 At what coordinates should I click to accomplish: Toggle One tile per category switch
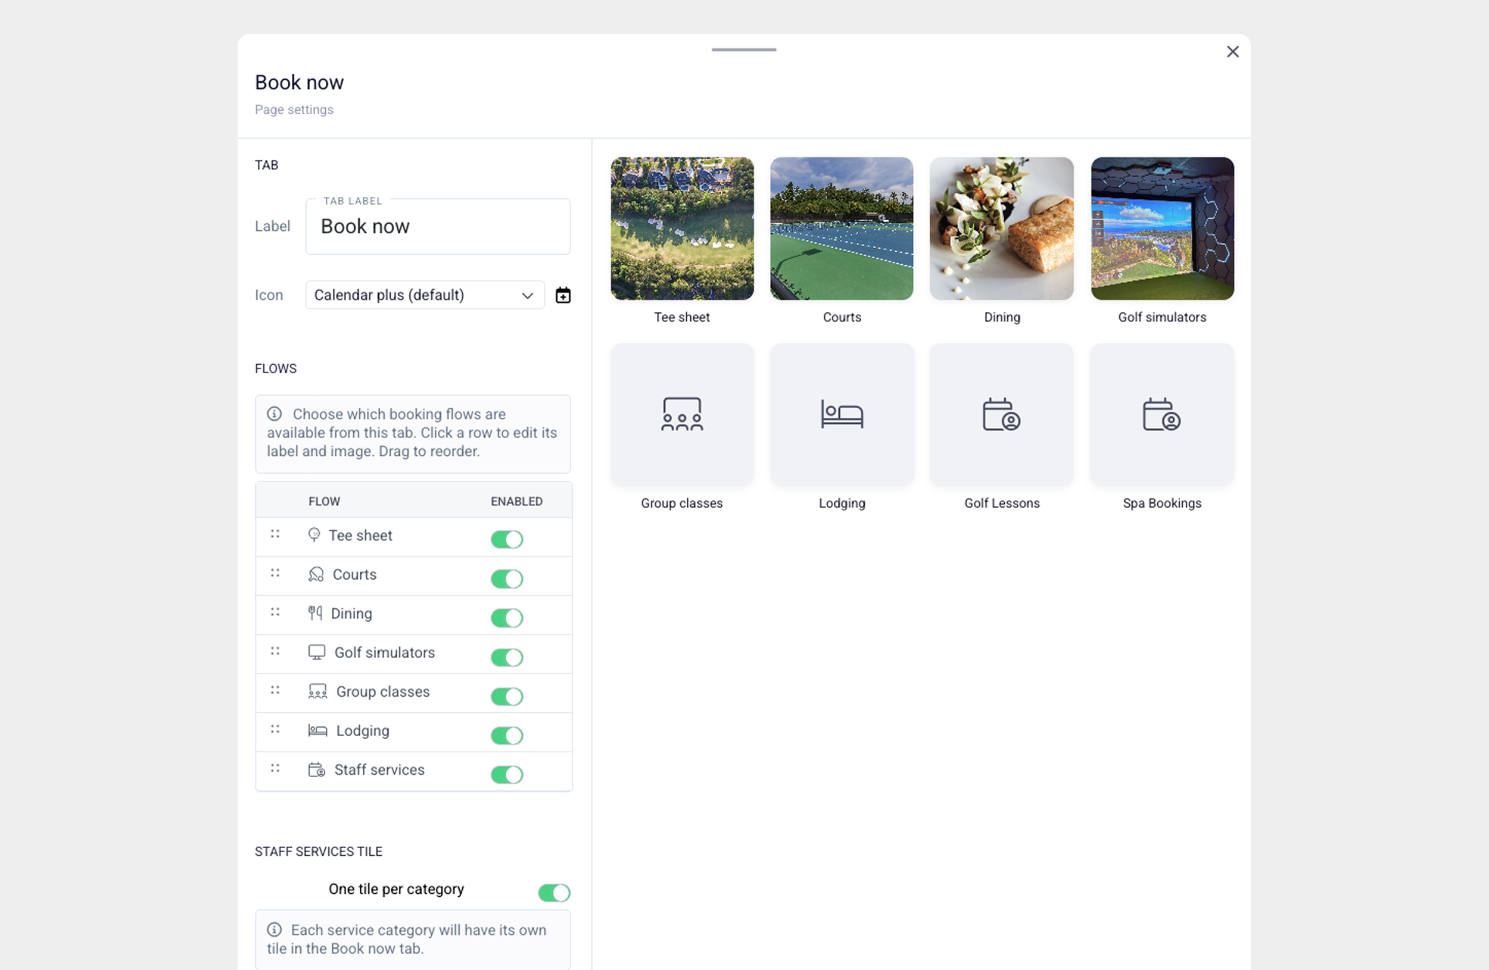coord(554,892)
